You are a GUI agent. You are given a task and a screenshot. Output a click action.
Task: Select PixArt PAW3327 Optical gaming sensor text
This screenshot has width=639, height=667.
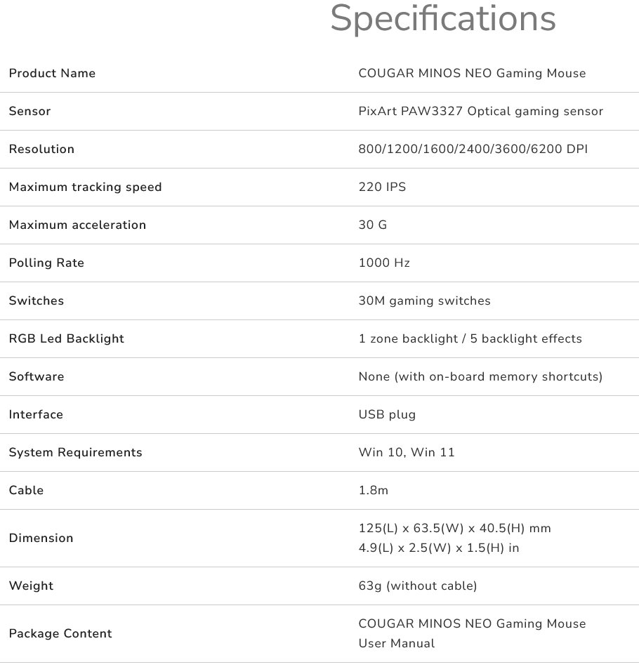point(480,111)
